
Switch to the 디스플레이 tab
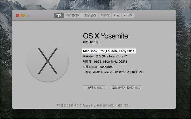tap(73, 15)
